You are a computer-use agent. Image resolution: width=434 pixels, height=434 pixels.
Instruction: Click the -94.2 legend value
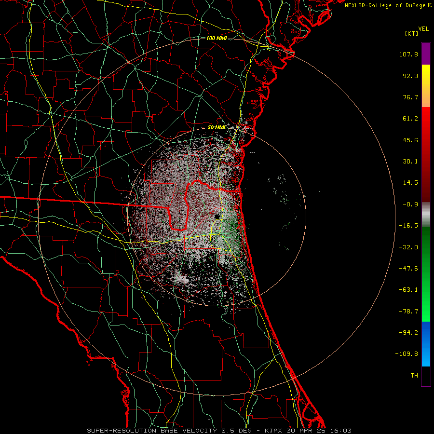click(408, 333)
